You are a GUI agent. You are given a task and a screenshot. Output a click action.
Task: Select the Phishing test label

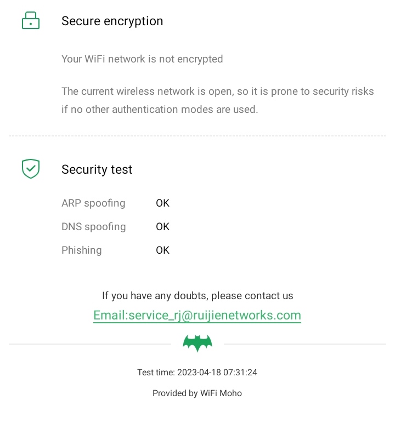(81, 250)
